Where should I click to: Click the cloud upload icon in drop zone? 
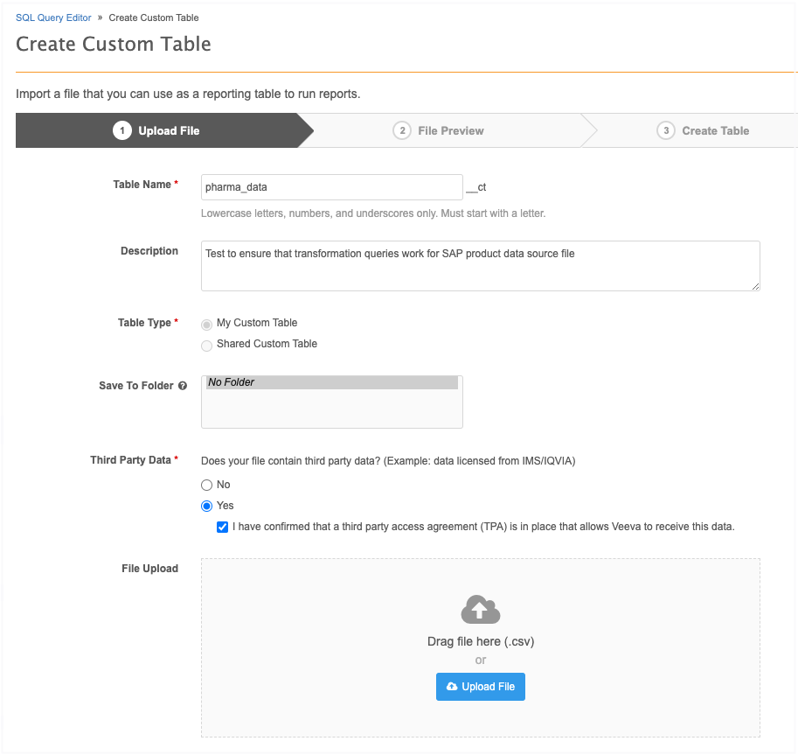tap(480, 609)
